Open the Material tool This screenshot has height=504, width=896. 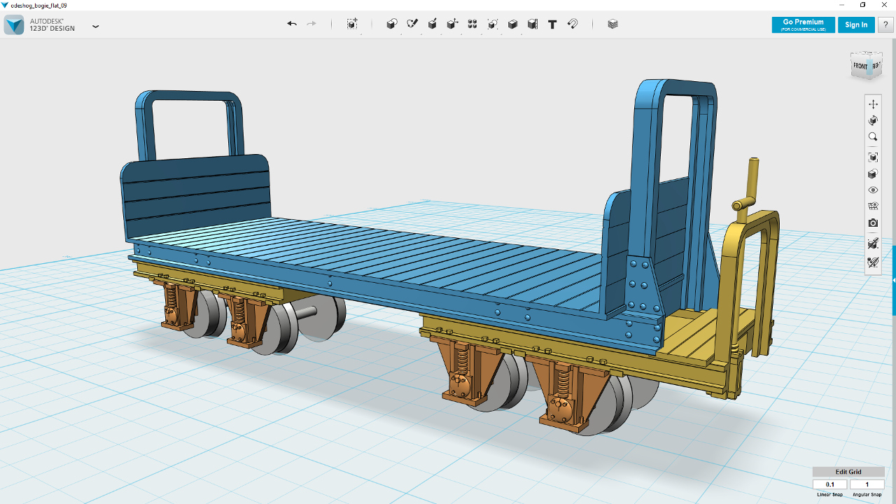click(613, 24)
